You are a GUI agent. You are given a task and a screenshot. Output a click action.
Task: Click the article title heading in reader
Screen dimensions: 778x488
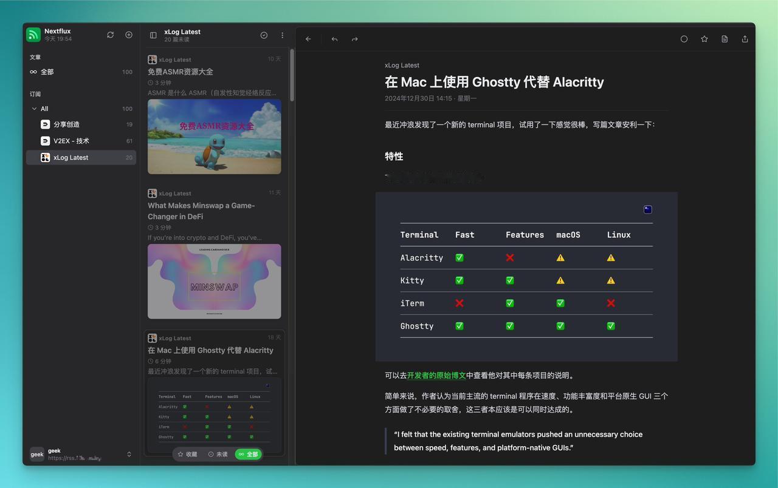pos(494,82)
